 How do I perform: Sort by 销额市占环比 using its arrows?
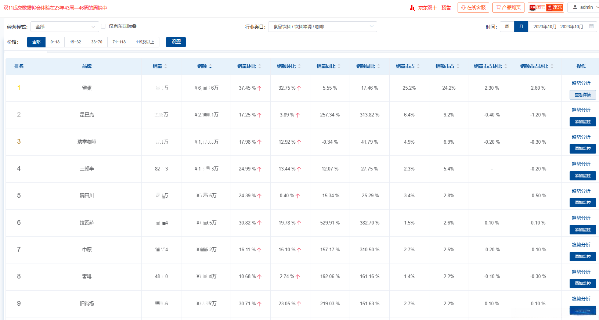tap(552, 66)
